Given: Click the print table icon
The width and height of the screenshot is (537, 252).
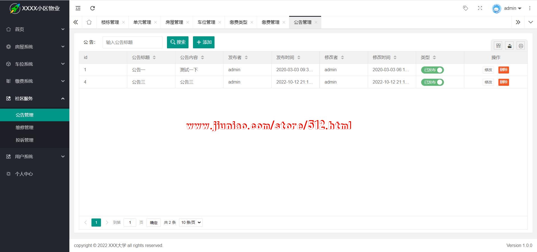Looking at the screenshot, I should (521, 46).
